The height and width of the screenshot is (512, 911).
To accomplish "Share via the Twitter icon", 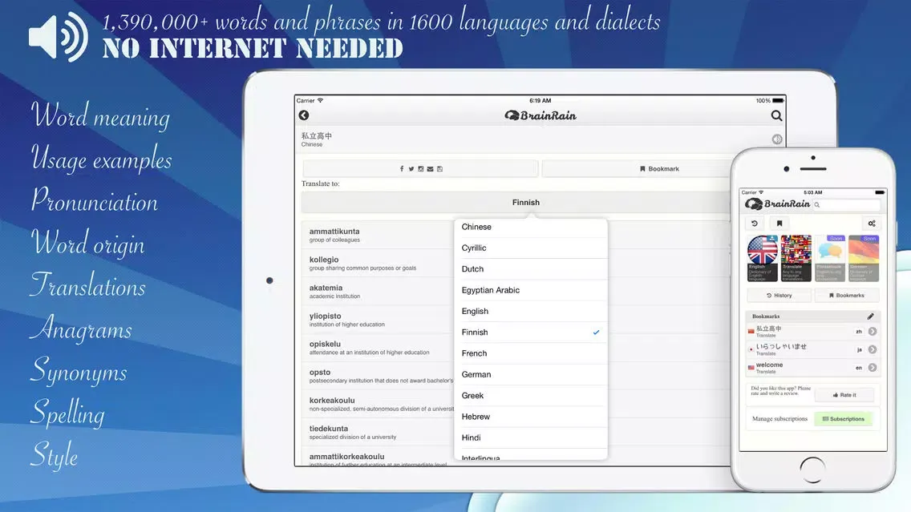I will [x=411, y=169].
